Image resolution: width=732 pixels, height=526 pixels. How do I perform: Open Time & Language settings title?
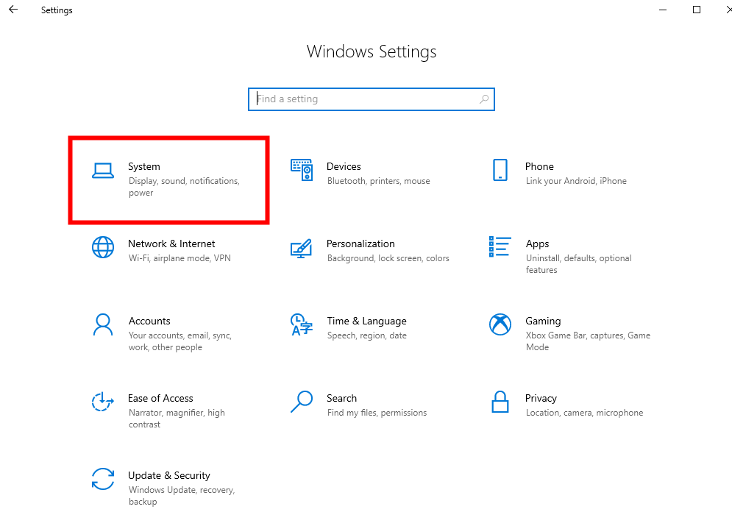[x=366, y=321]
